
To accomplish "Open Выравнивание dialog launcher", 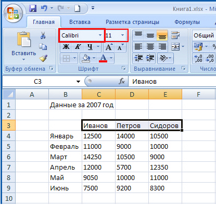I will [183, 68].
